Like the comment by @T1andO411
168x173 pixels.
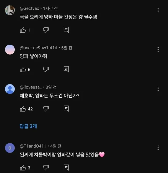tap(23, 168)
